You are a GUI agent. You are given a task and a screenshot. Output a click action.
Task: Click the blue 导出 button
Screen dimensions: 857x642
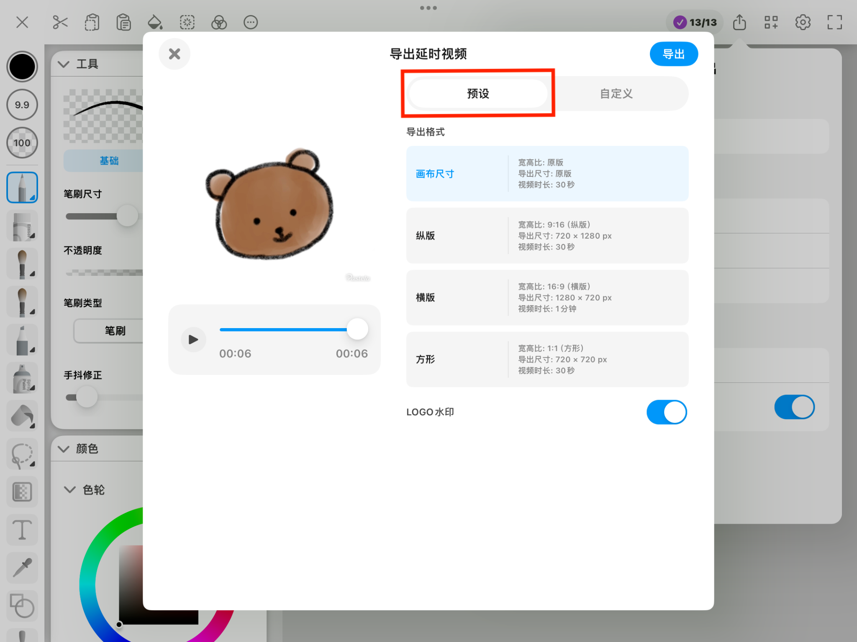(x=673, y=54)
